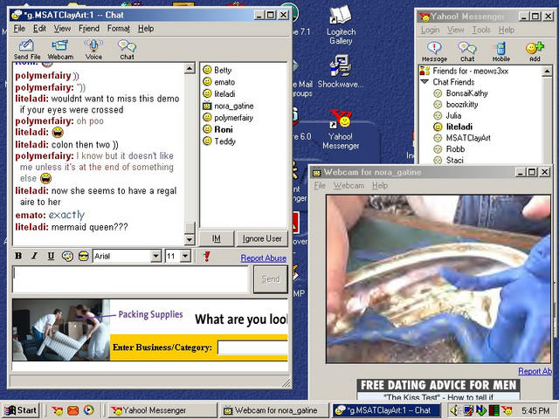
Task: Click volume speaker tray icon
Action: 454,410
